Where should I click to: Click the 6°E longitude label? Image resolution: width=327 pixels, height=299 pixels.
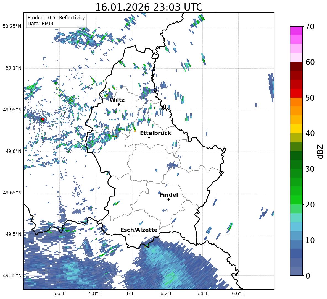pyautogui.click(x=131, y=293)
